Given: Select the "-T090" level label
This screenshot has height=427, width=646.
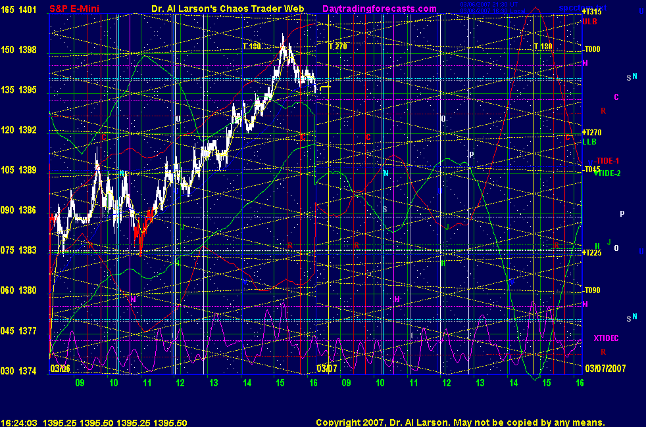Looking at the screenshot, I should (x=591, y=290).
